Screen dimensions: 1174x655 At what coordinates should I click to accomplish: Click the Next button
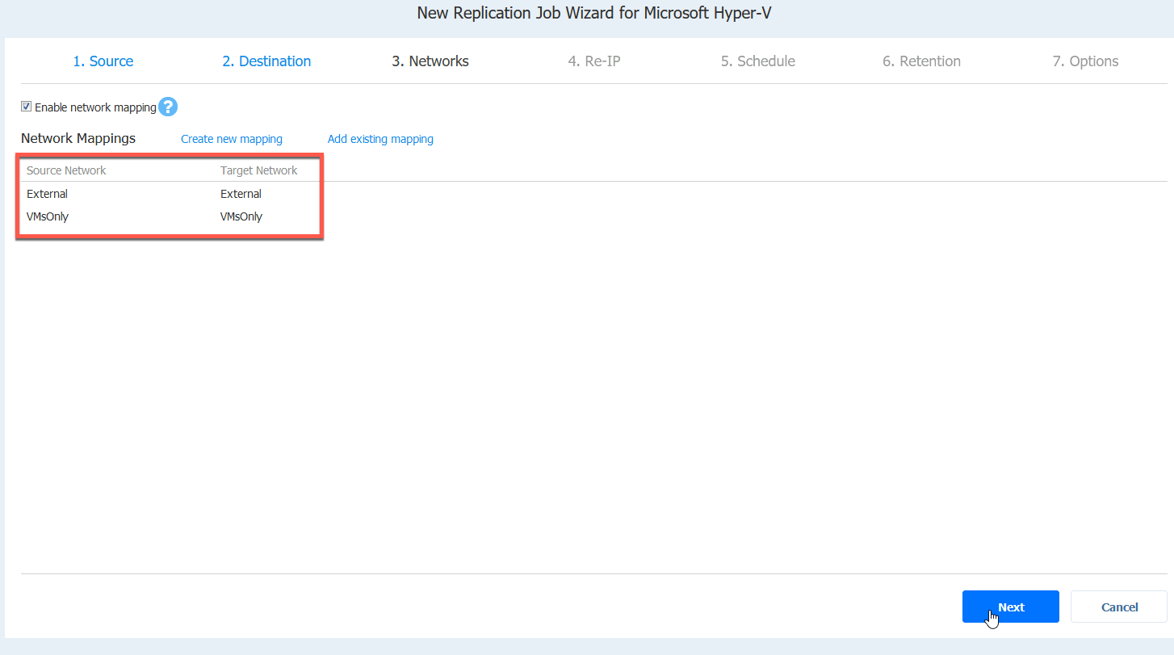pos(1011,607)
